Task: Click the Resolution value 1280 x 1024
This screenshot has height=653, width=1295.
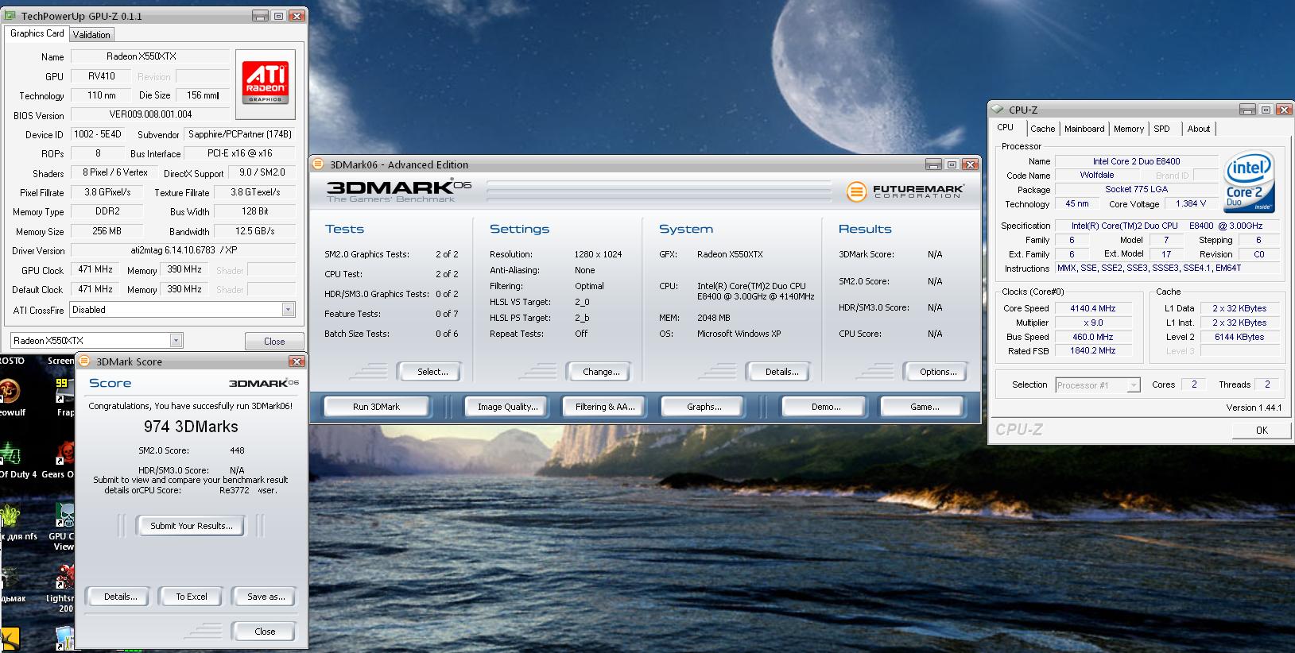Action: point(598,254)
